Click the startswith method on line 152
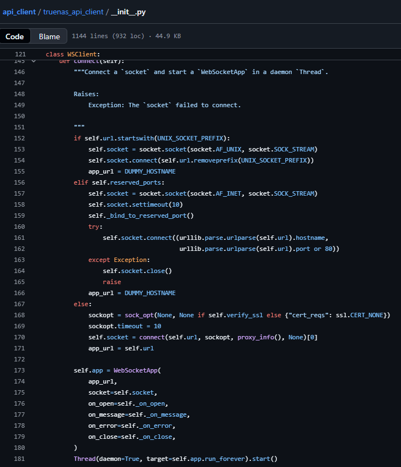The image size is (401, 467). pyautogui.click(x=135, y=138)
